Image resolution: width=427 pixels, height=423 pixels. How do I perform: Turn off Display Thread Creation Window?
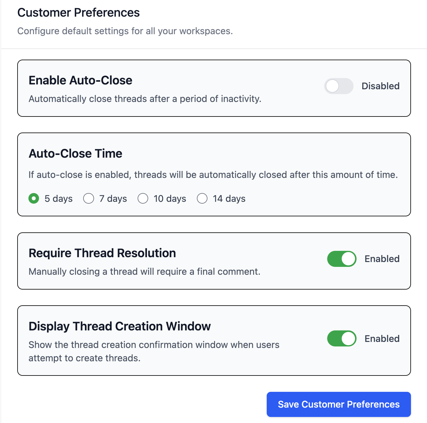coord(341,339)
